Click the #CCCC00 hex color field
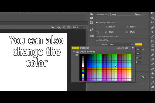 [84, 48]
